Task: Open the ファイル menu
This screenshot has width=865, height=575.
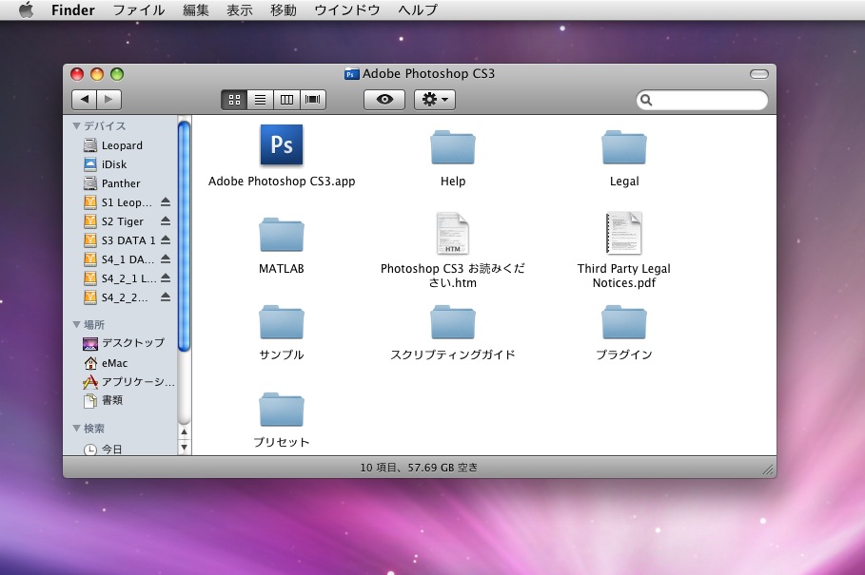Action: click(x=139, y=10)
